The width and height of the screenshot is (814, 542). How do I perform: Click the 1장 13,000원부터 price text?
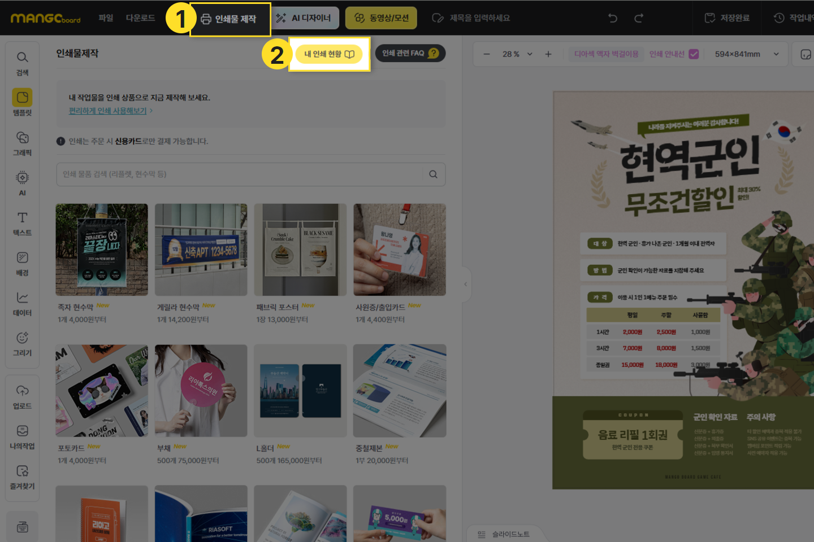click(282, 320)
